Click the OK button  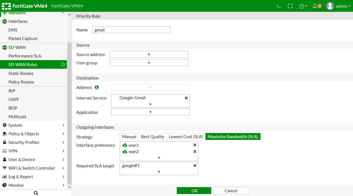pyautogui.click(x=194, y=191)
